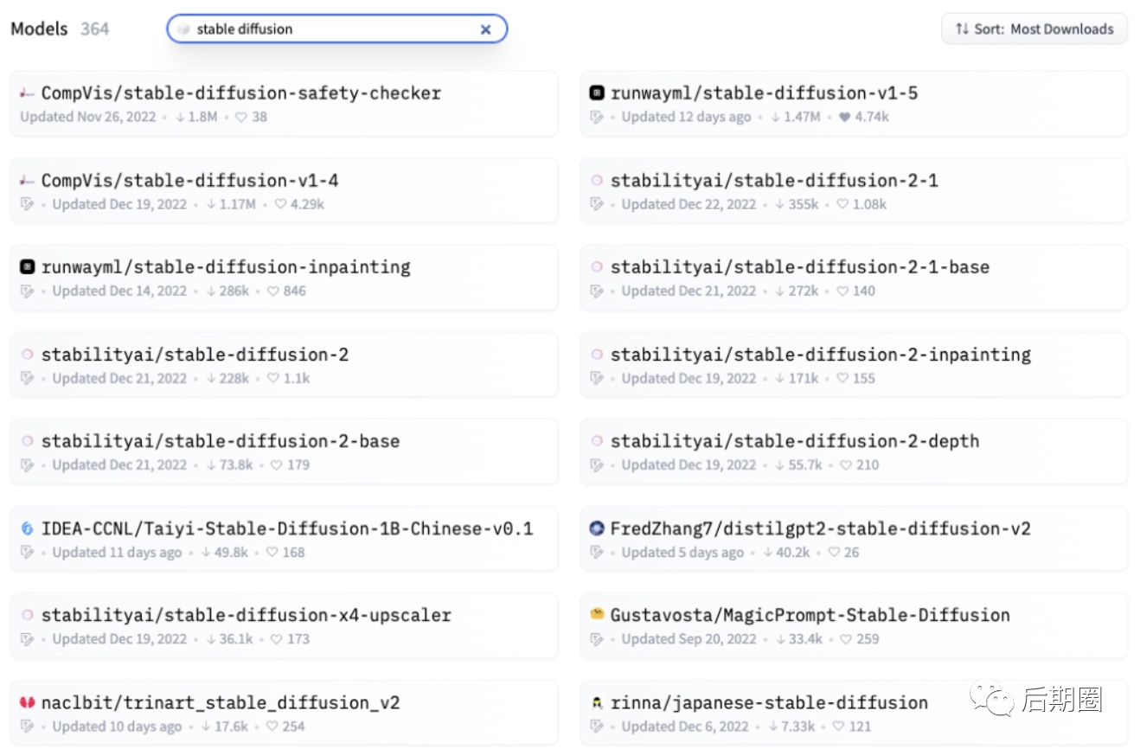Image resolution: width=1140 pixels, height=749 pixels.
Task: Click the runwayml avatar on stable-diffusion-v1-5
Action: click(x=597, y=93)
